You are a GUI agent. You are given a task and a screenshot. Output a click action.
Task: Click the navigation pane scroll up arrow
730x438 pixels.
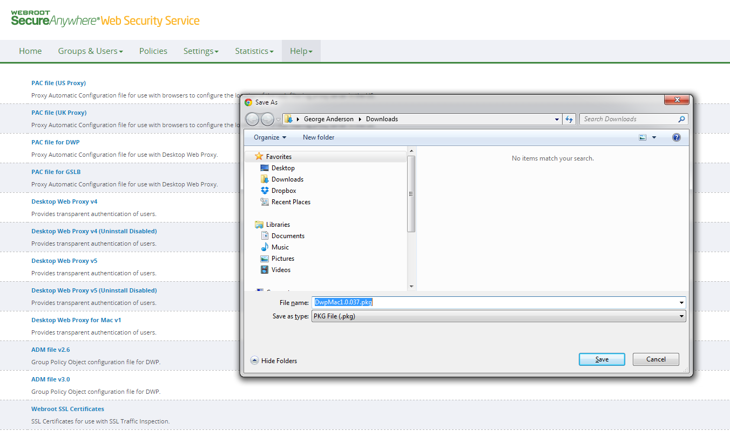pyautogui.click(x=411, y=151)
